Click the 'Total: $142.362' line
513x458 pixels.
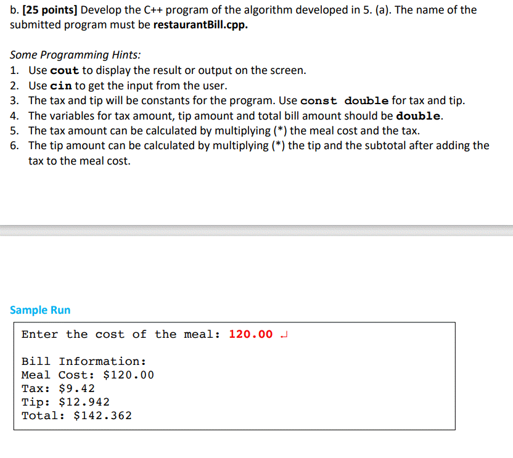coord(76,416)
